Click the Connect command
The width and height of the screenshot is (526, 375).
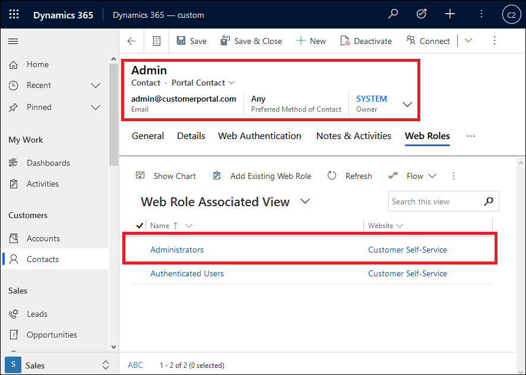(428, 41)
